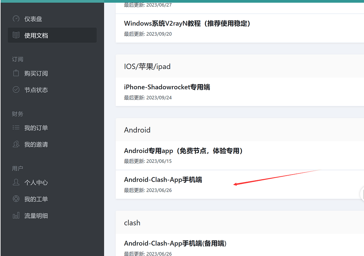This screenshot has width=364, height=256.
Task: Click the checkmark circle icon for 节点状态
Action: [x=16, y=90]
